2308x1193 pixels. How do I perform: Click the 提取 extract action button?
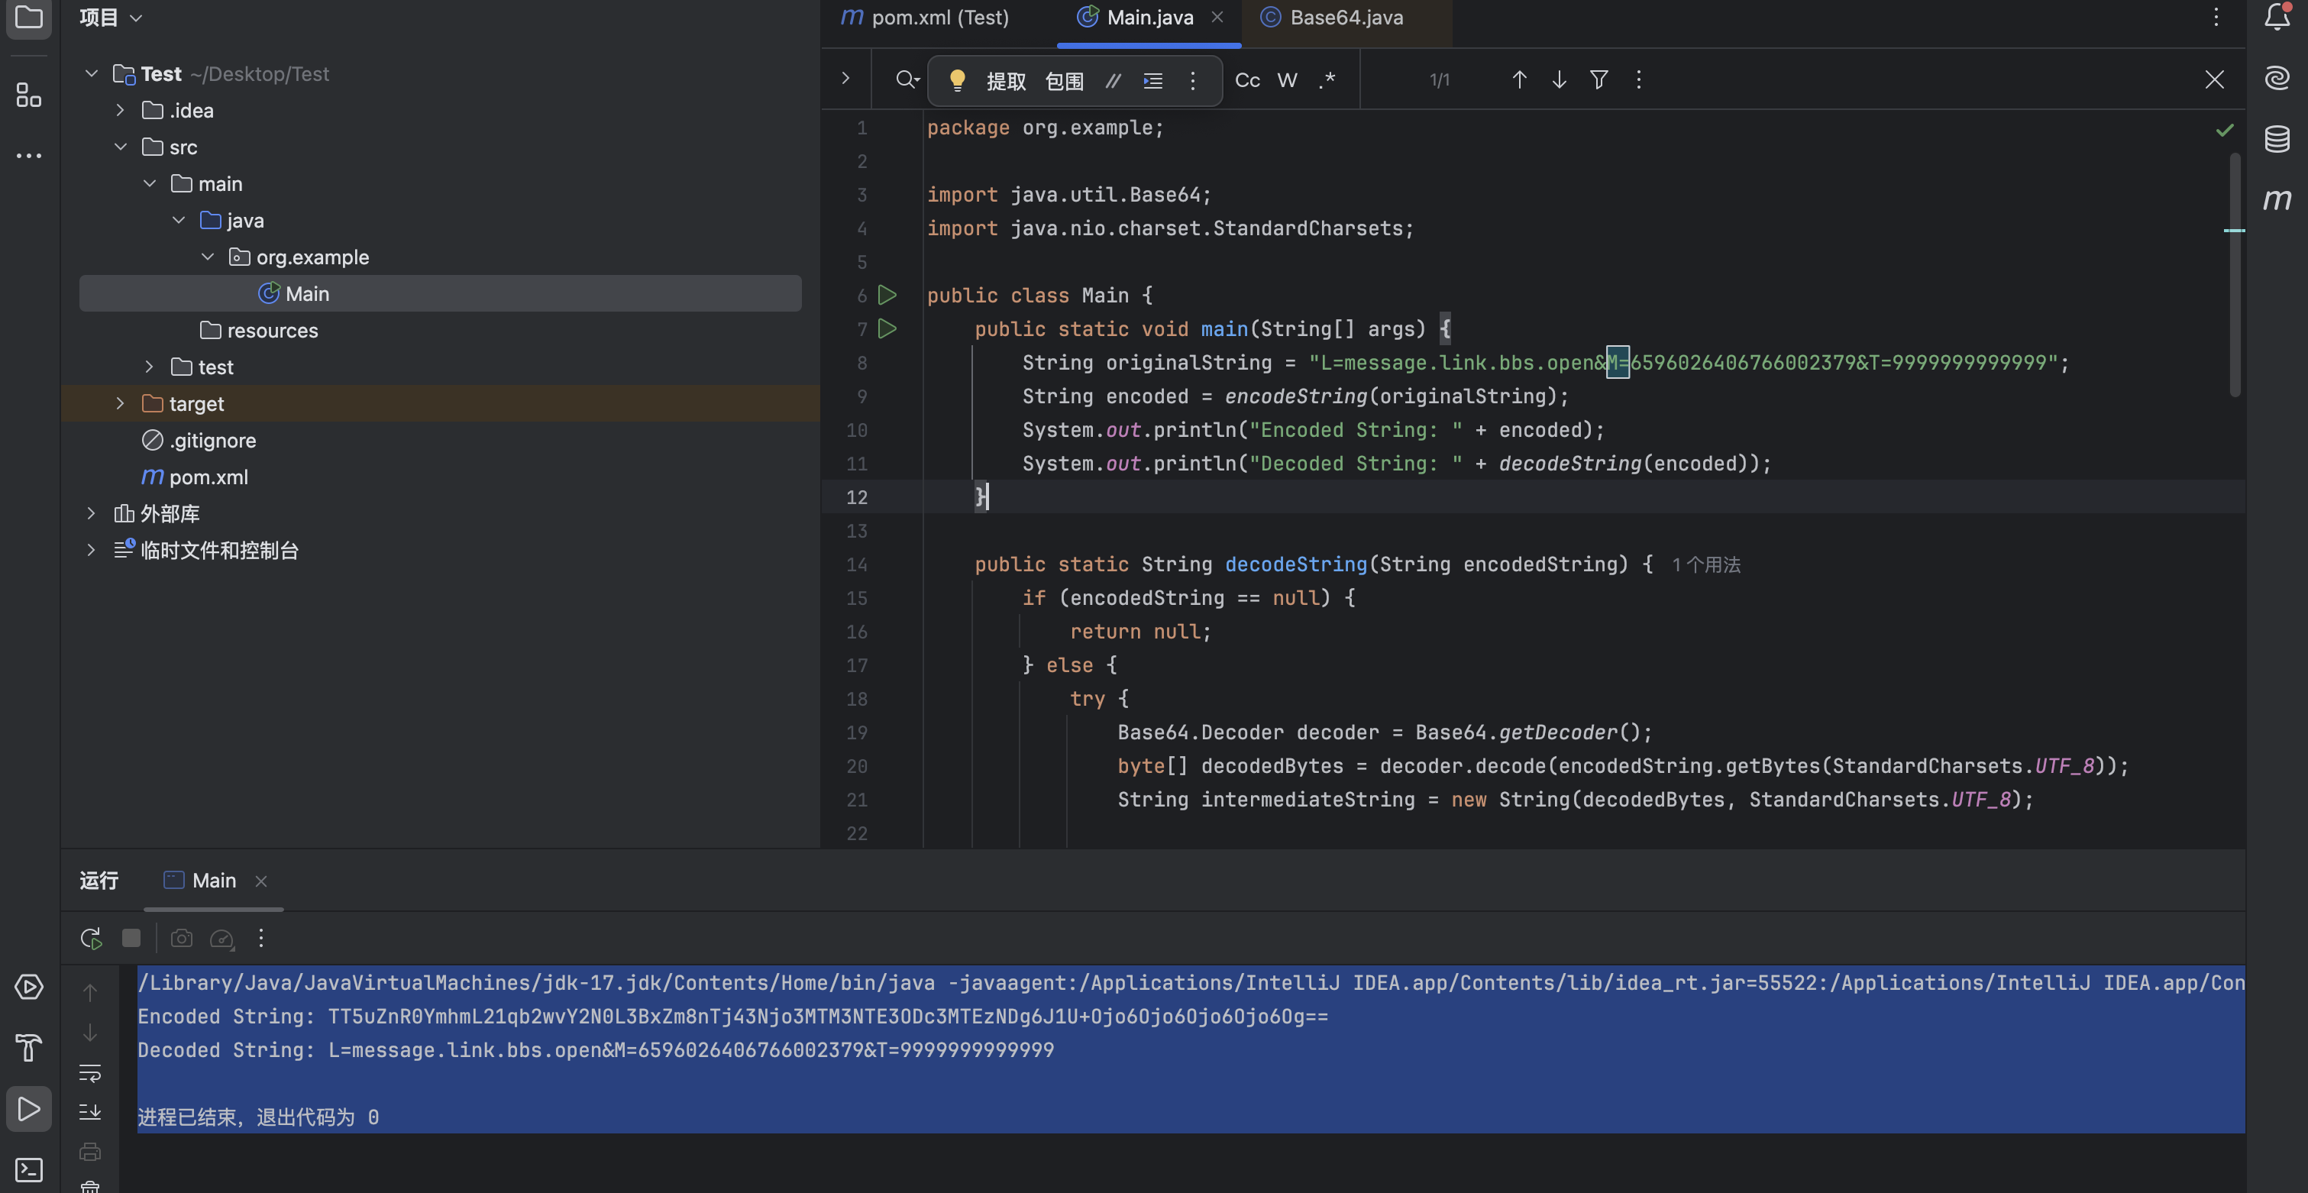coord(1005,82)
